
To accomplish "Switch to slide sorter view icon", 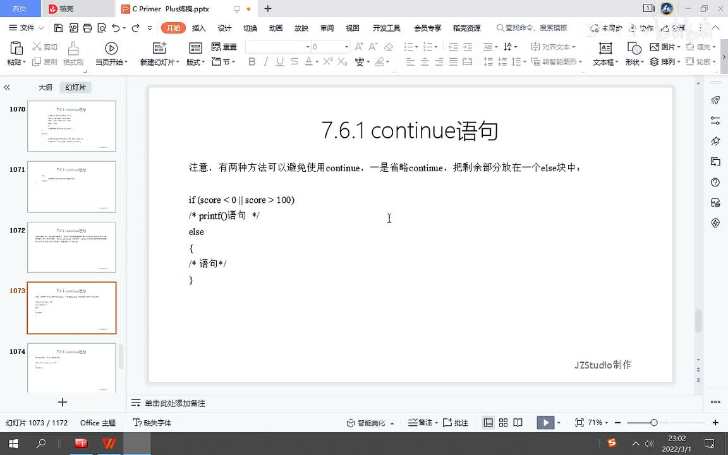I will (x=503, y=423).
